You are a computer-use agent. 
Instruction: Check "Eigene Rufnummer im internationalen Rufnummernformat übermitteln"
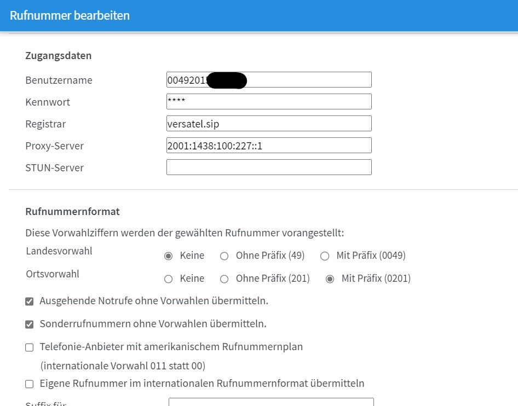pos(29,384)
